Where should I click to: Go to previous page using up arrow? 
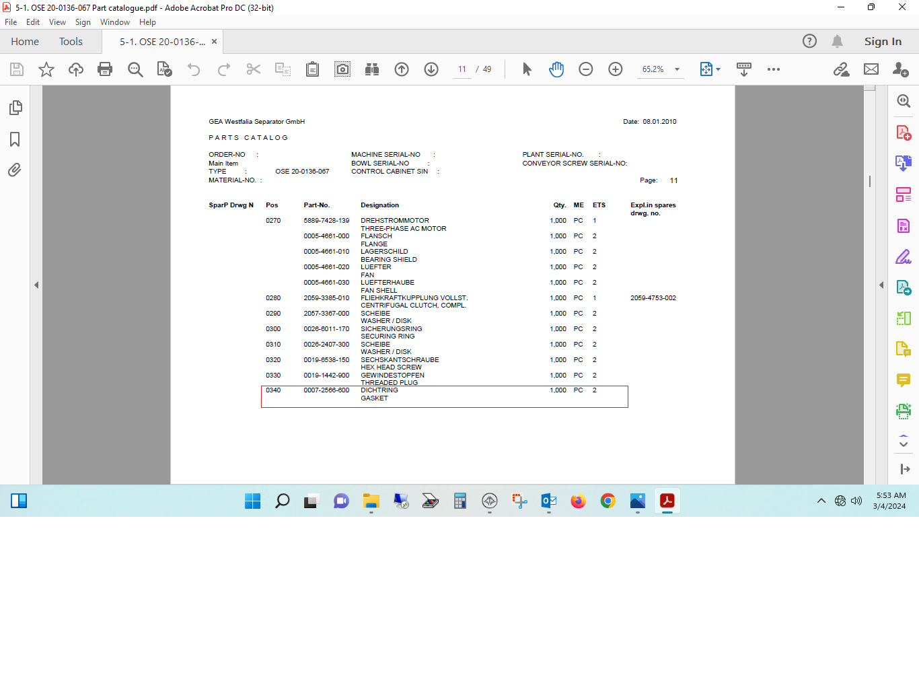coord(402,69)
